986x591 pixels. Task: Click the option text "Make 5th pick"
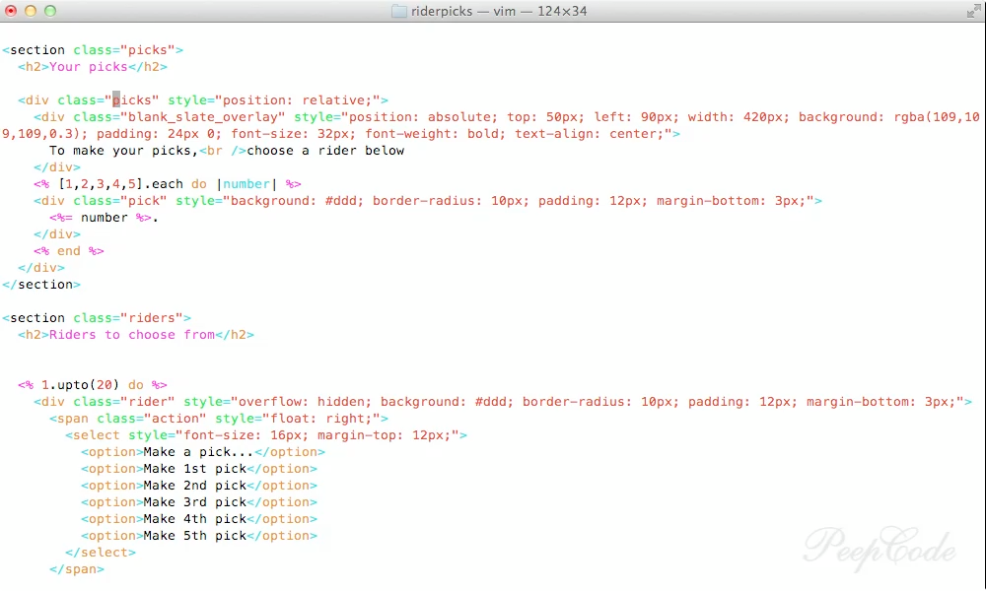[195, 536]
